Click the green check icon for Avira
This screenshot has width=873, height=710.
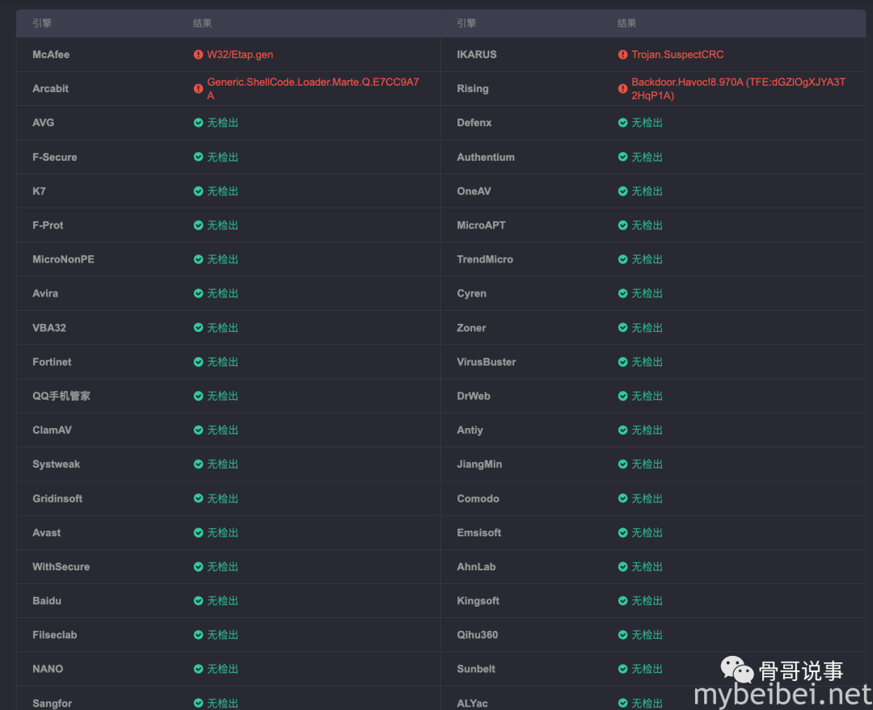pyautogui.click(x=198, y=293)
